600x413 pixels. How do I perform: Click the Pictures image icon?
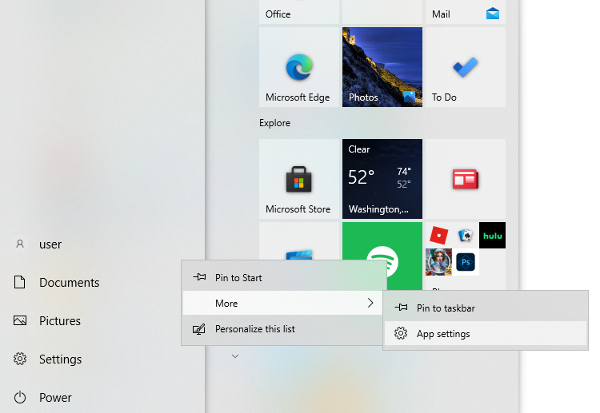[x=20, y=320]
